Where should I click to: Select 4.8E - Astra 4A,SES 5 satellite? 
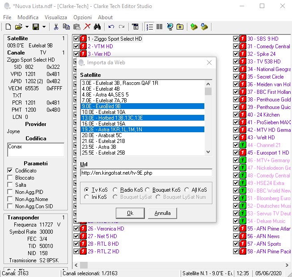(143, 95)
